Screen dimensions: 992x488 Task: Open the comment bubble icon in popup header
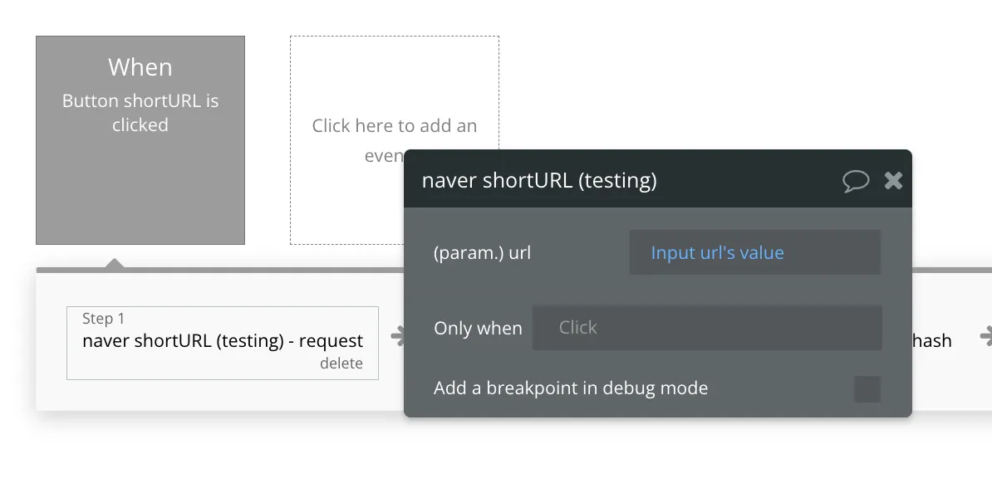856,181
